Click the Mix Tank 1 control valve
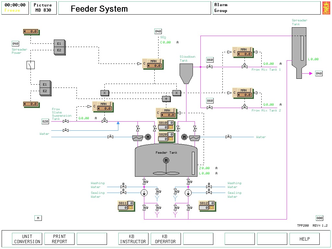The width and height of the screenshot is (332, 249). [244, 65]
